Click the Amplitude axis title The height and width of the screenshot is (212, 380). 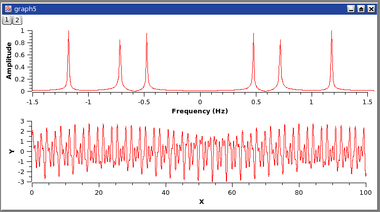tap(9, 60)
